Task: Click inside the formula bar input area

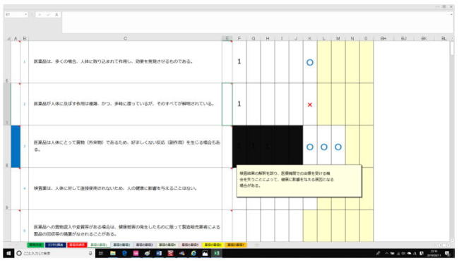Action: click(x=257, y=22)
